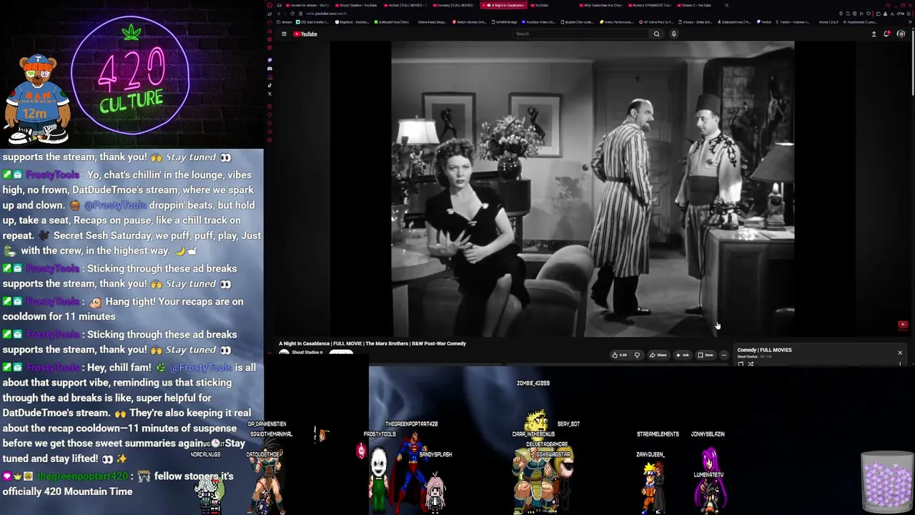Image resolution: width=915 pixels, height=515 pixels.
Task: Close the Comedy FULL MOVIES playlist panel
Action: 900,353
